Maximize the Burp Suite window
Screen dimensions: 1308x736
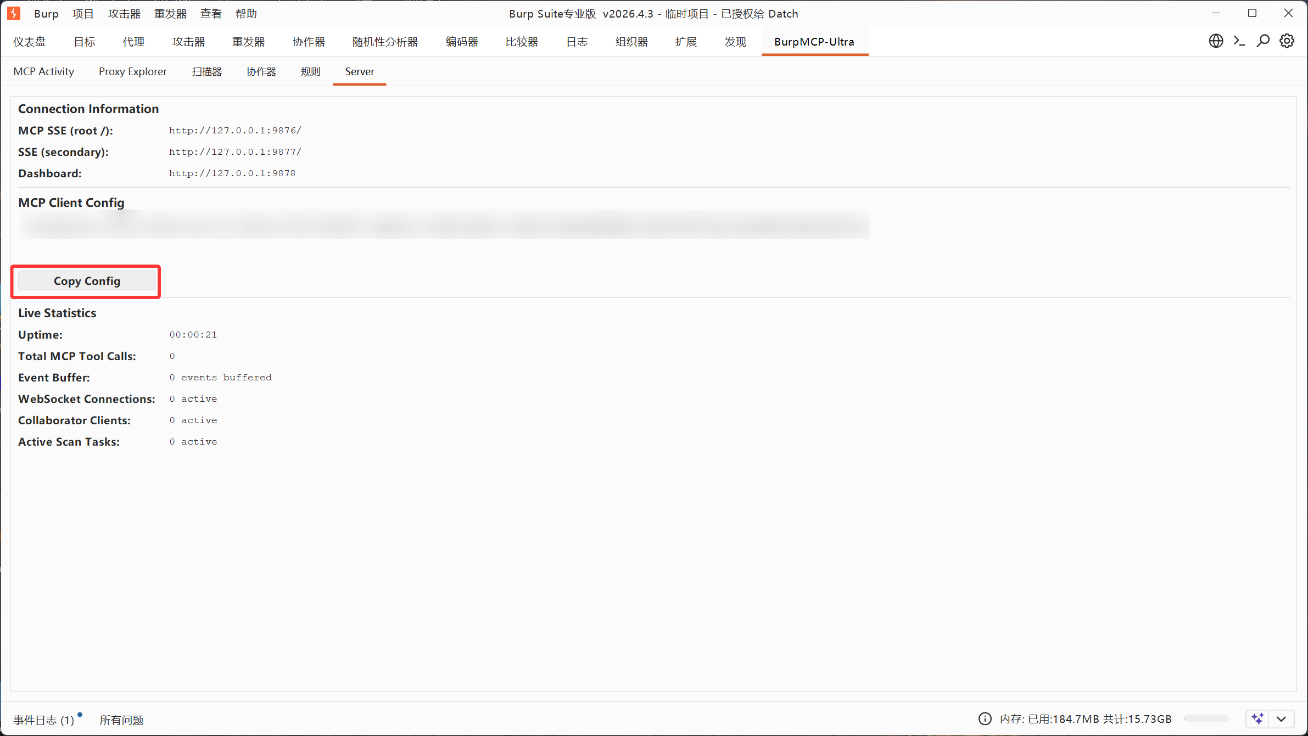[x=1252, y=13]
